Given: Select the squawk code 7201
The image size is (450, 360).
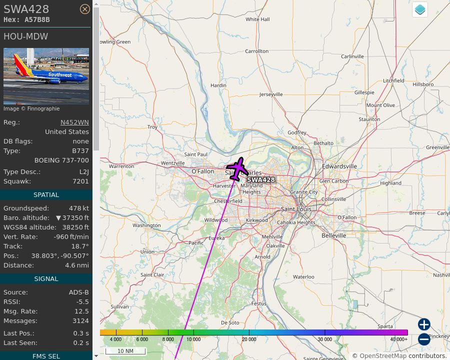Looking at the screenshot, I should pos(80,181).
